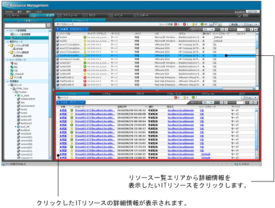Click the critical status count icon showing 5
Image resolution: width=275 pixels, height=208 pixels.
pos(176,24)
